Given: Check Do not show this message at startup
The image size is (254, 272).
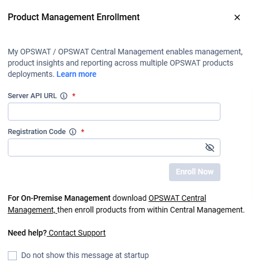Looking at the screenshot, I should click(x=12, y=256).
